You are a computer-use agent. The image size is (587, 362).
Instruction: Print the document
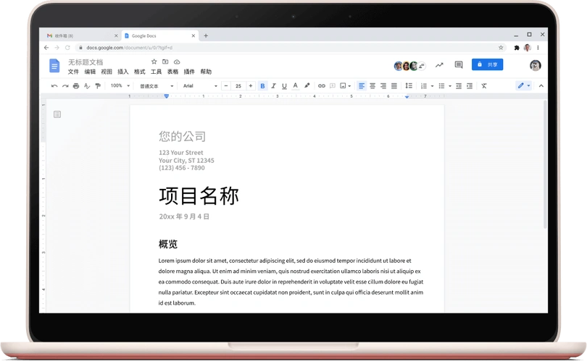pyautogui.click(x=76, y=86)
